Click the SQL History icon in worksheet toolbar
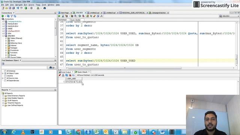Image resolution: width=240 pixels, height=135 pixels. click(x=98, y=16)
